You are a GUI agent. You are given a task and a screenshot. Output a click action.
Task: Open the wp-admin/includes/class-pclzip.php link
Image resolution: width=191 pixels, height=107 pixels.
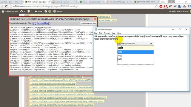pyautogui.click(x=53, y=84)
